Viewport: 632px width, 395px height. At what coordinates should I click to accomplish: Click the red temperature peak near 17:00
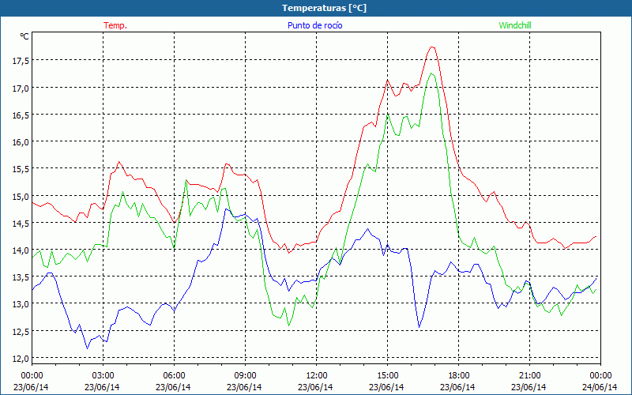(431, 47)
